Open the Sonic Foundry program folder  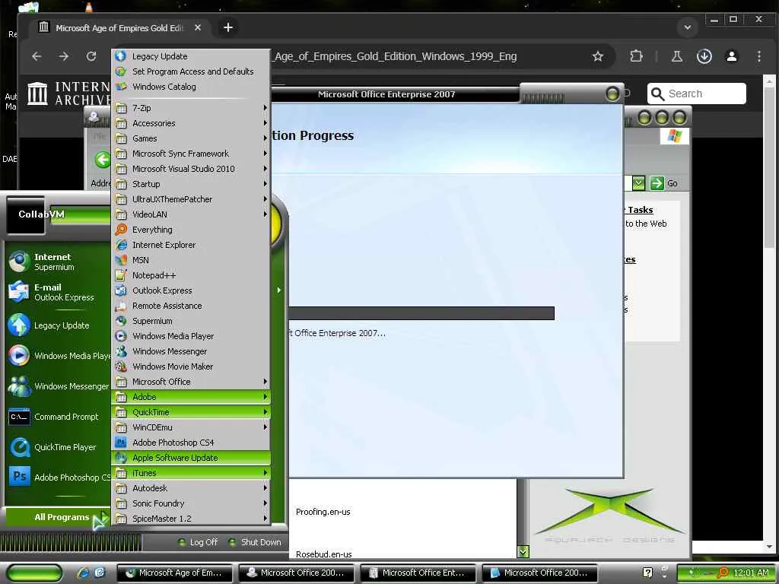pyautogui.click(x=191, y=503)
